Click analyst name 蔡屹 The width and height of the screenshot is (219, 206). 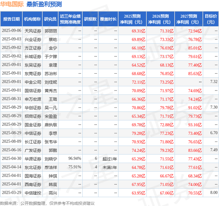(x=53, y=39)
